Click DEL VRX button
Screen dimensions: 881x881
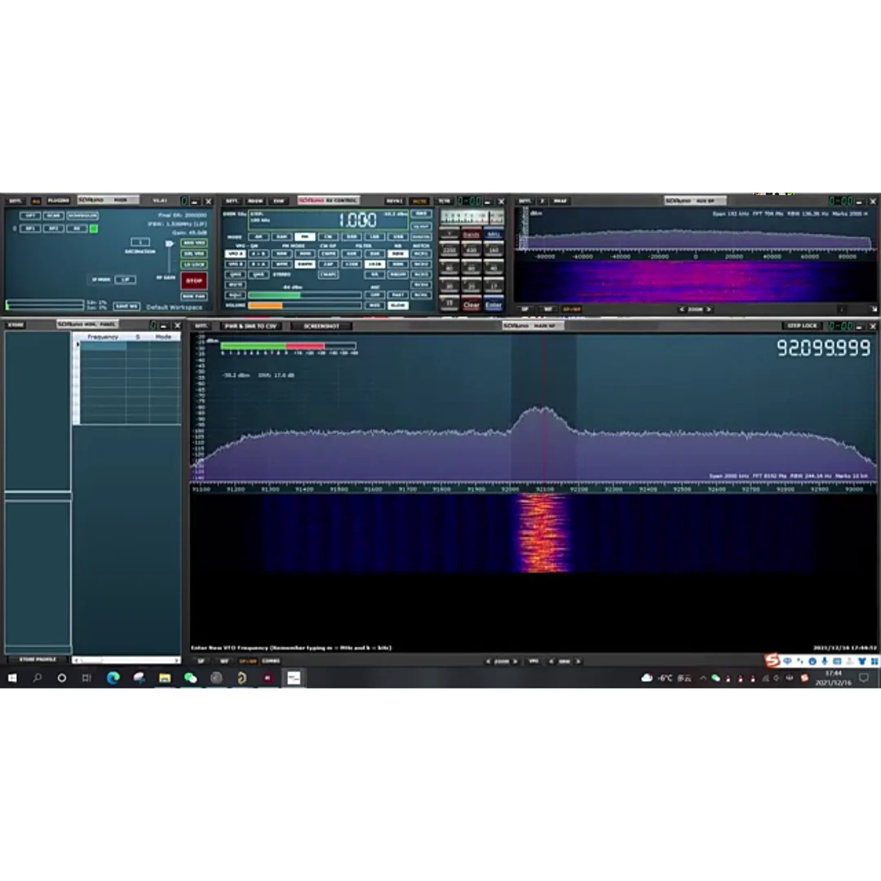tap(194, 254)
